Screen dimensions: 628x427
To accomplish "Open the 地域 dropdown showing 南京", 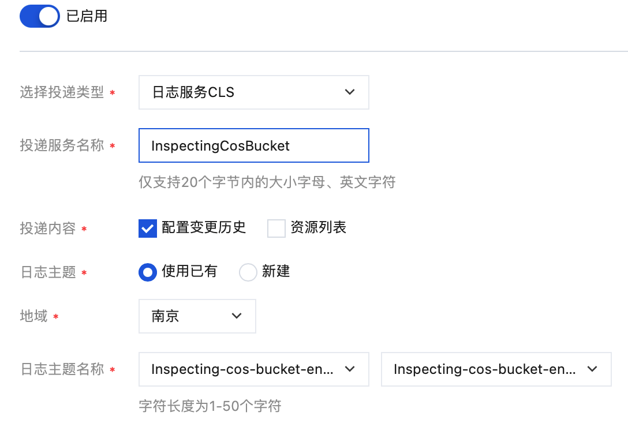I will coord(197,316).
